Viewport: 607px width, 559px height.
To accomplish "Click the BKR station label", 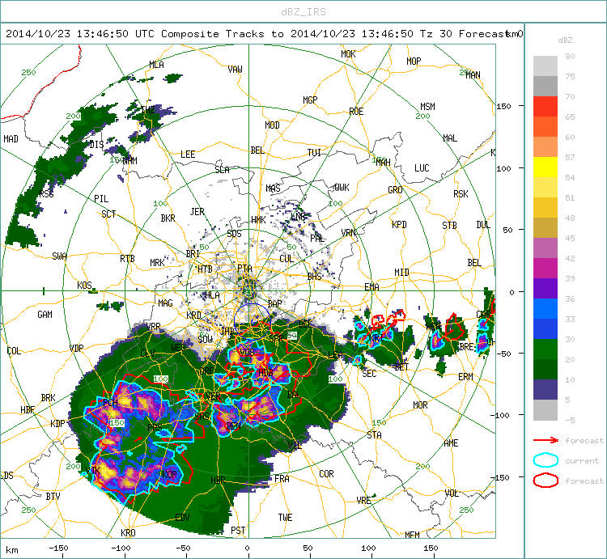I will [x=168, y=218].
